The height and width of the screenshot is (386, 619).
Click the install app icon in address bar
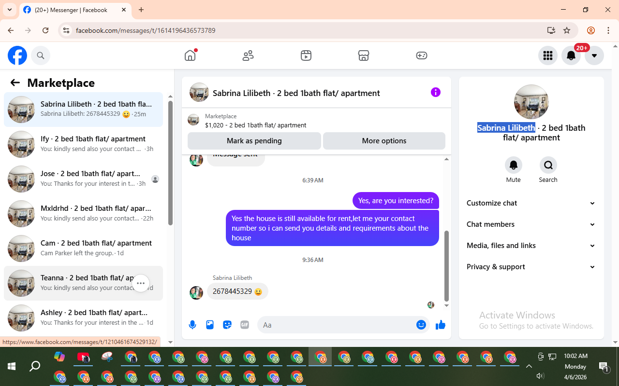tap(551, 30)
